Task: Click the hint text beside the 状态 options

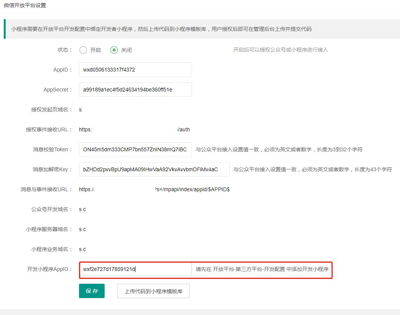Action: [280, 50]
